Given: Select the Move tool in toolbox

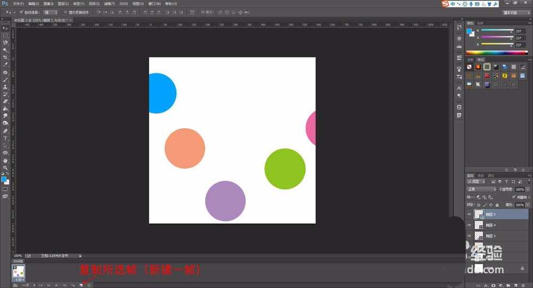Looking at the screenshot, I should pyautogui.click(x=5, y=28).
